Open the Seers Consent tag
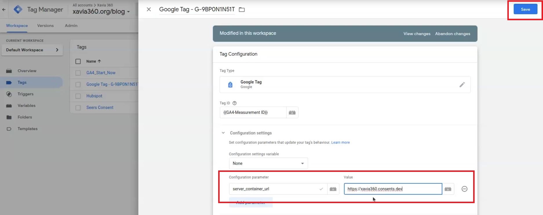 click(100, 107)
